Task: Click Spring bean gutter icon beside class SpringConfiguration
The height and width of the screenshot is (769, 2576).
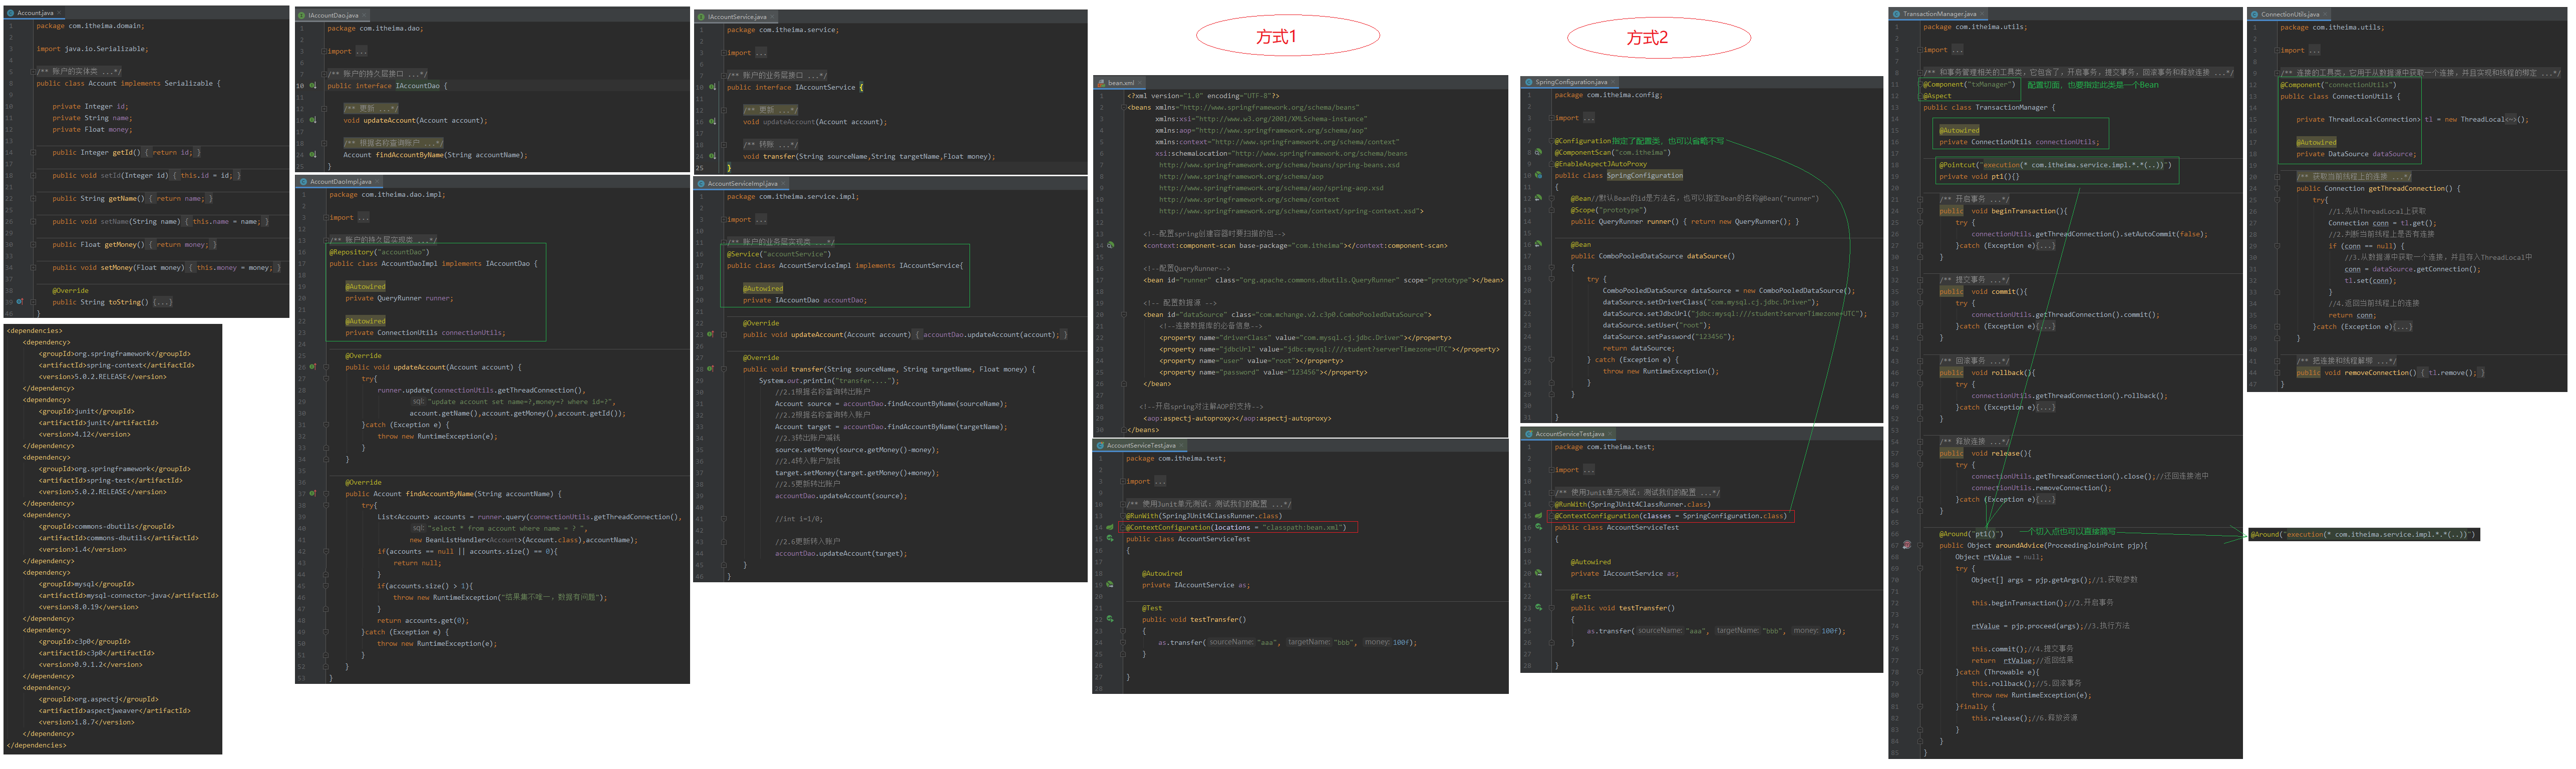Action: (1538, 175)
